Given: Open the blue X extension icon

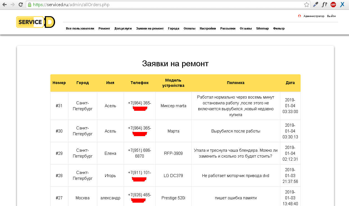Looking at the screenshot, I should pyautogui.click(x=342, y=4).
